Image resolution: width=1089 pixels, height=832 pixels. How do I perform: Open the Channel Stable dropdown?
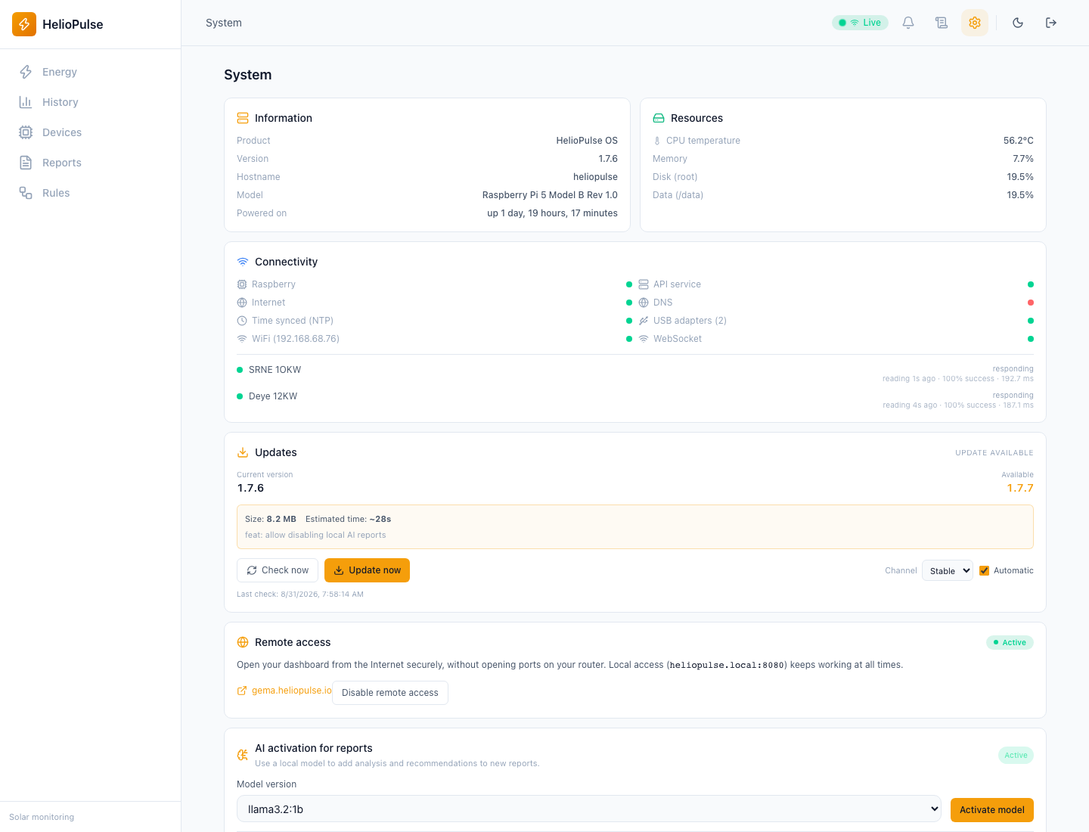(948, 571)
